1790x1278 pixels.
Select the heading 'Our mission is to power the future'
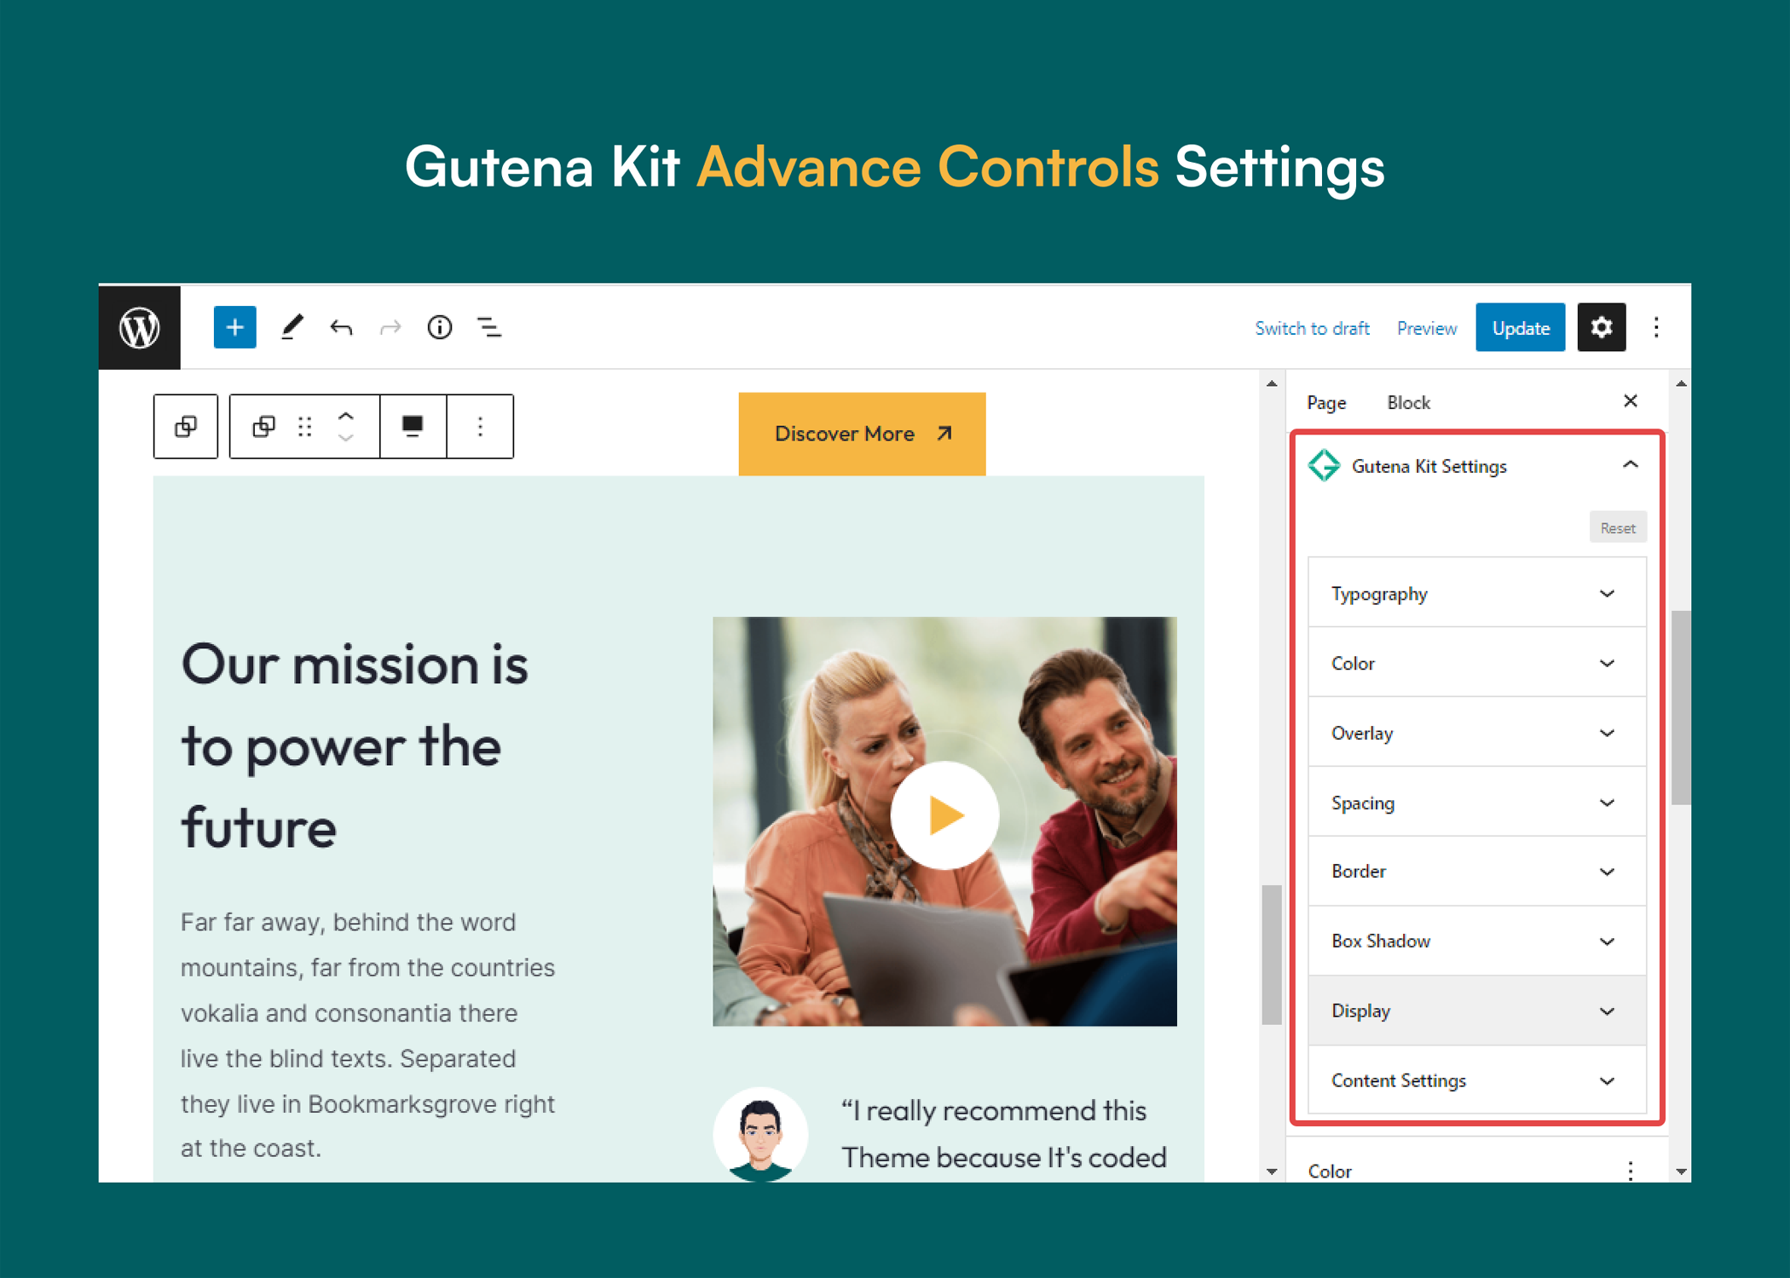355,746
